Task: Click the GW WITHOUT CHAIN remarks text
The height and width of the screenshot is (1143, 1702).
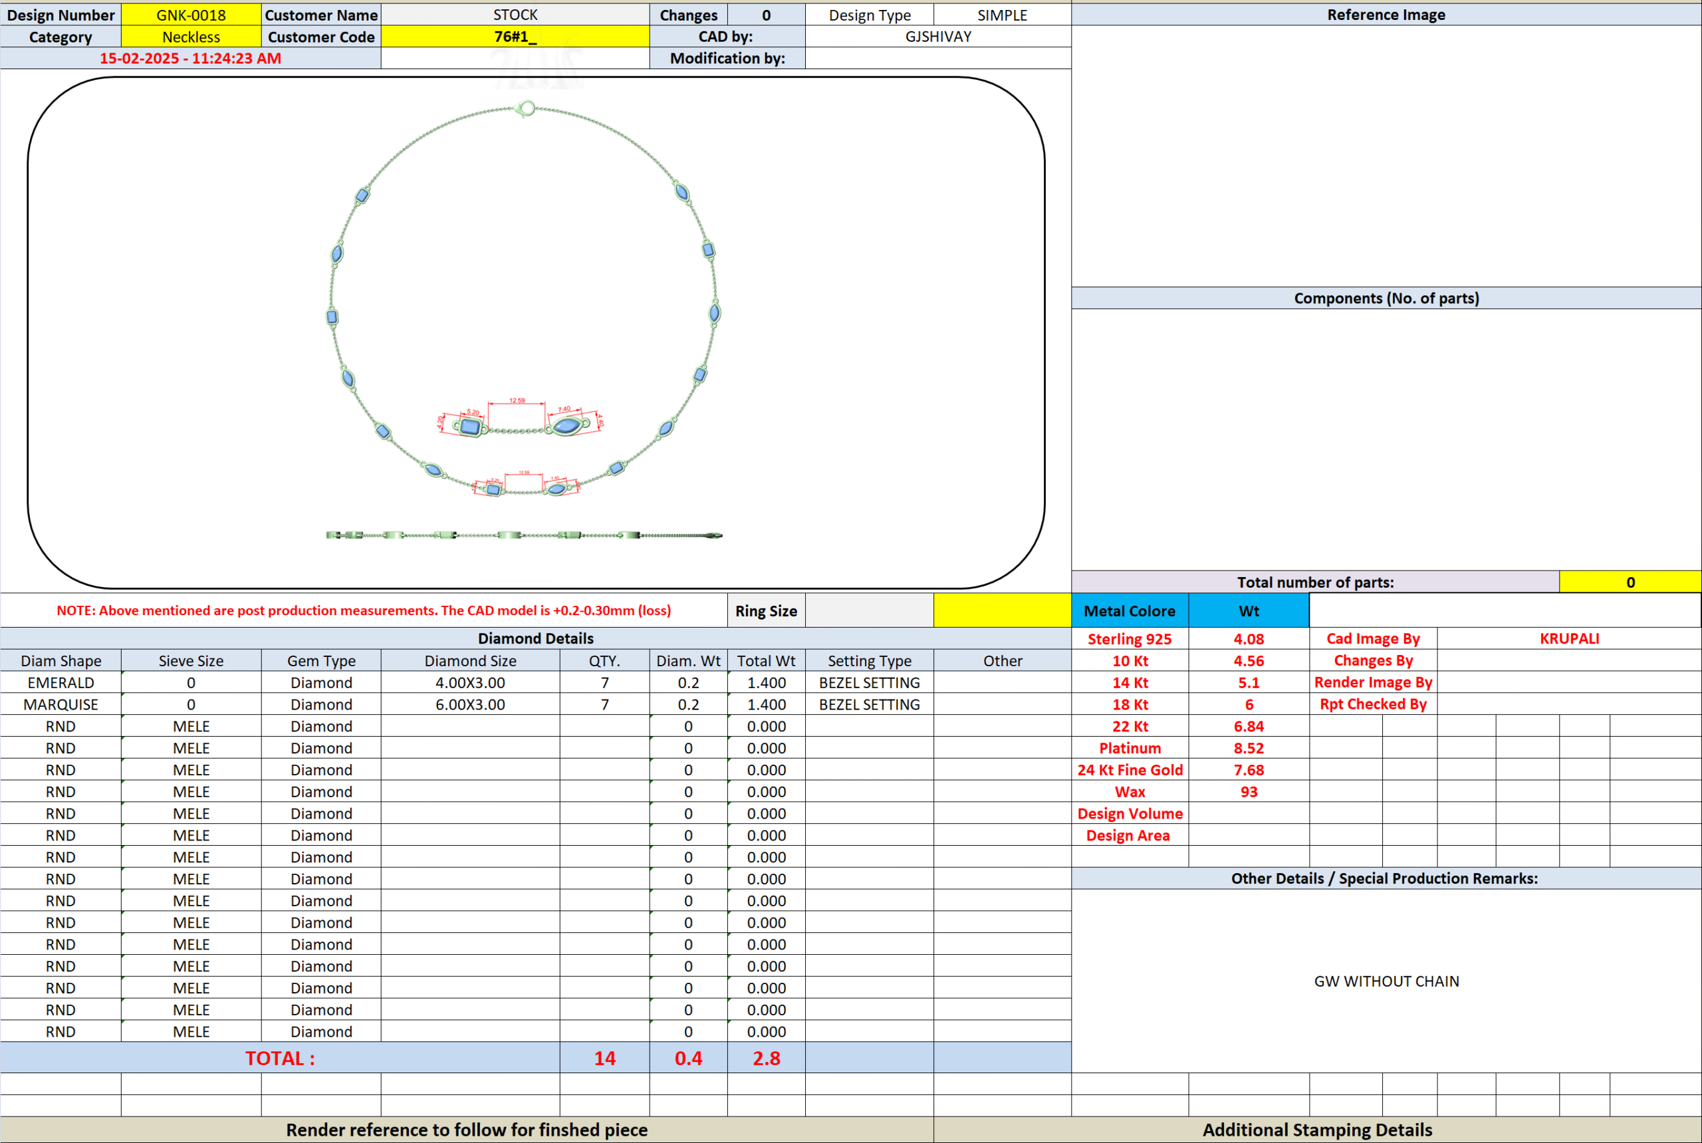Action: point(1386,981)
